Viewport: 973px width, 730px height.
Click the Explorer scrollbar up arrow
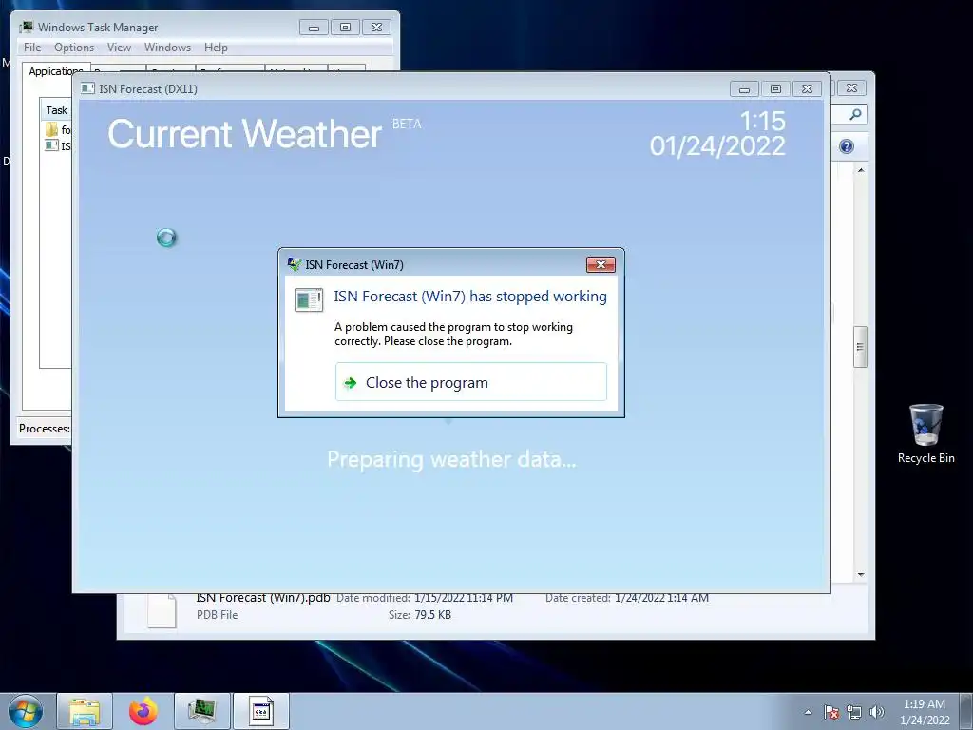pos(861,170)
